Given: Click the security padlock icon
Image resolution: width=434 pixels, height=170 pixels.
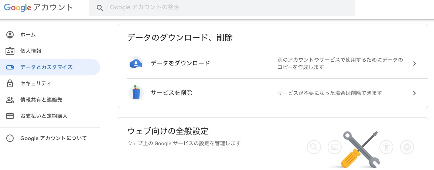Looking at the screenshot, I should pos(10,84).
